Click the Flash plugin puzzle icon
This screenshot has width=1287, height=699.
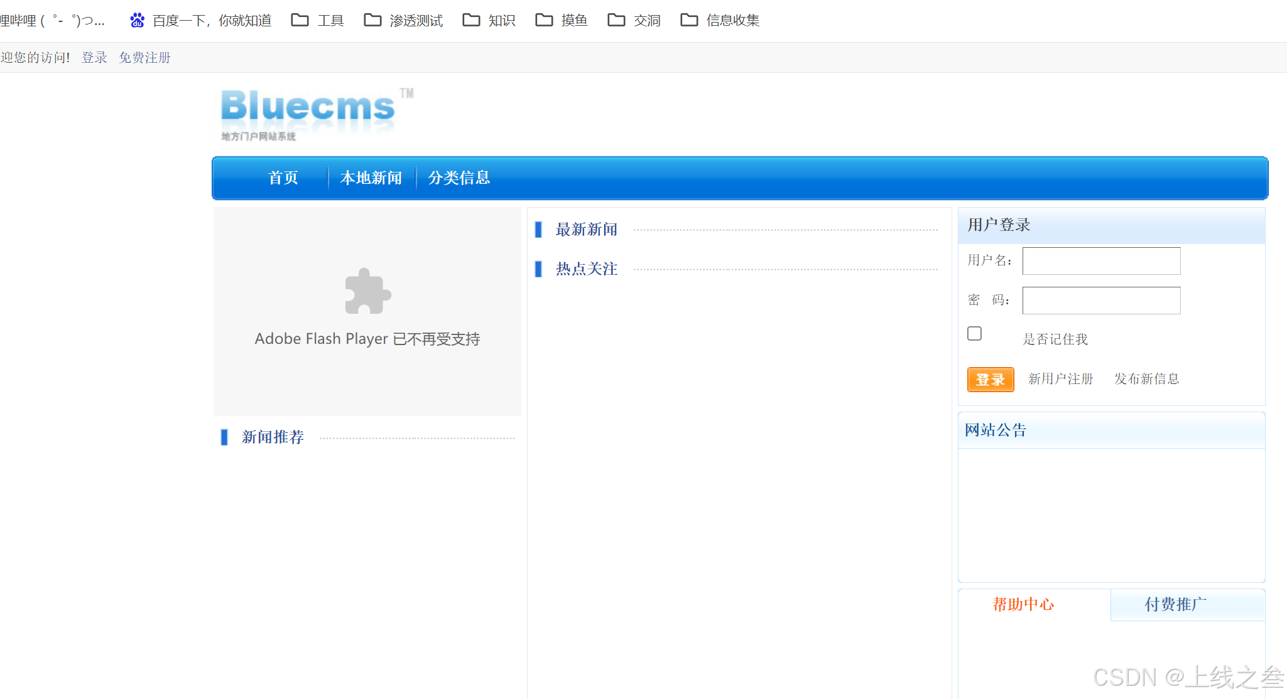[x=367, y=291]
